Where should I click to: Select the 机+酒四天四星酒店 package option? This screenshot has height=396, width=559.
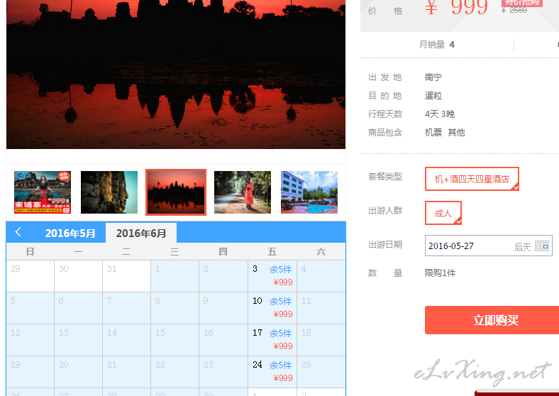pyautogui.click(x=472, y=179)
